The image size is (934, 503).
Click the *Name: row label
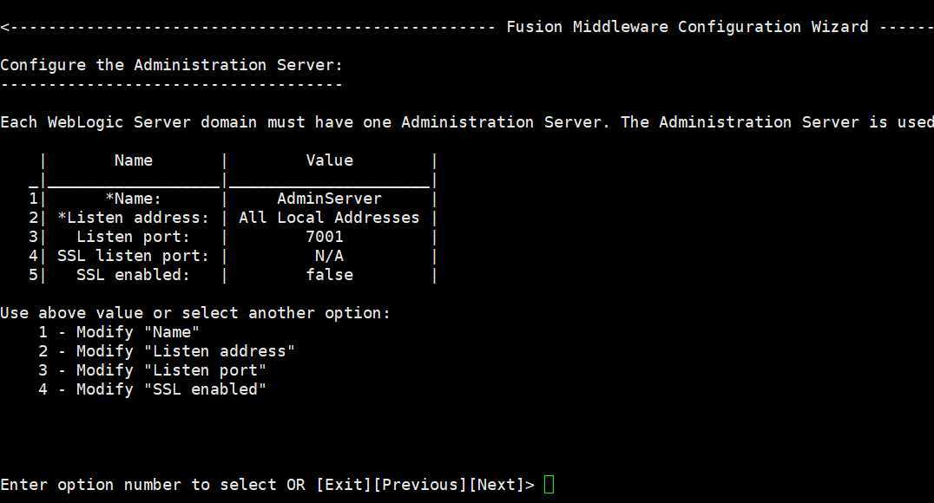point(134,199)
